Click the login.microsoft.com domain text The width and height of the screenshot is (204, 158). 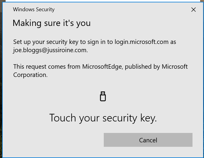(142, 42)
